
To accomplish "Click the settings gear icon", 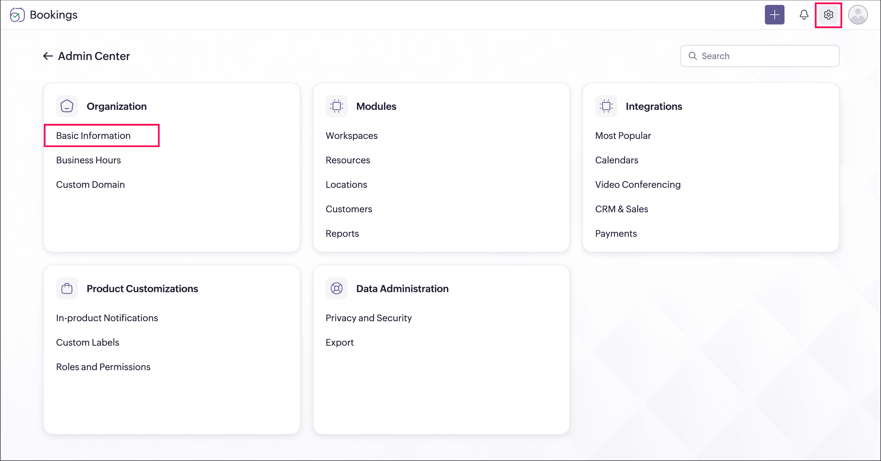I will [828, 15].
